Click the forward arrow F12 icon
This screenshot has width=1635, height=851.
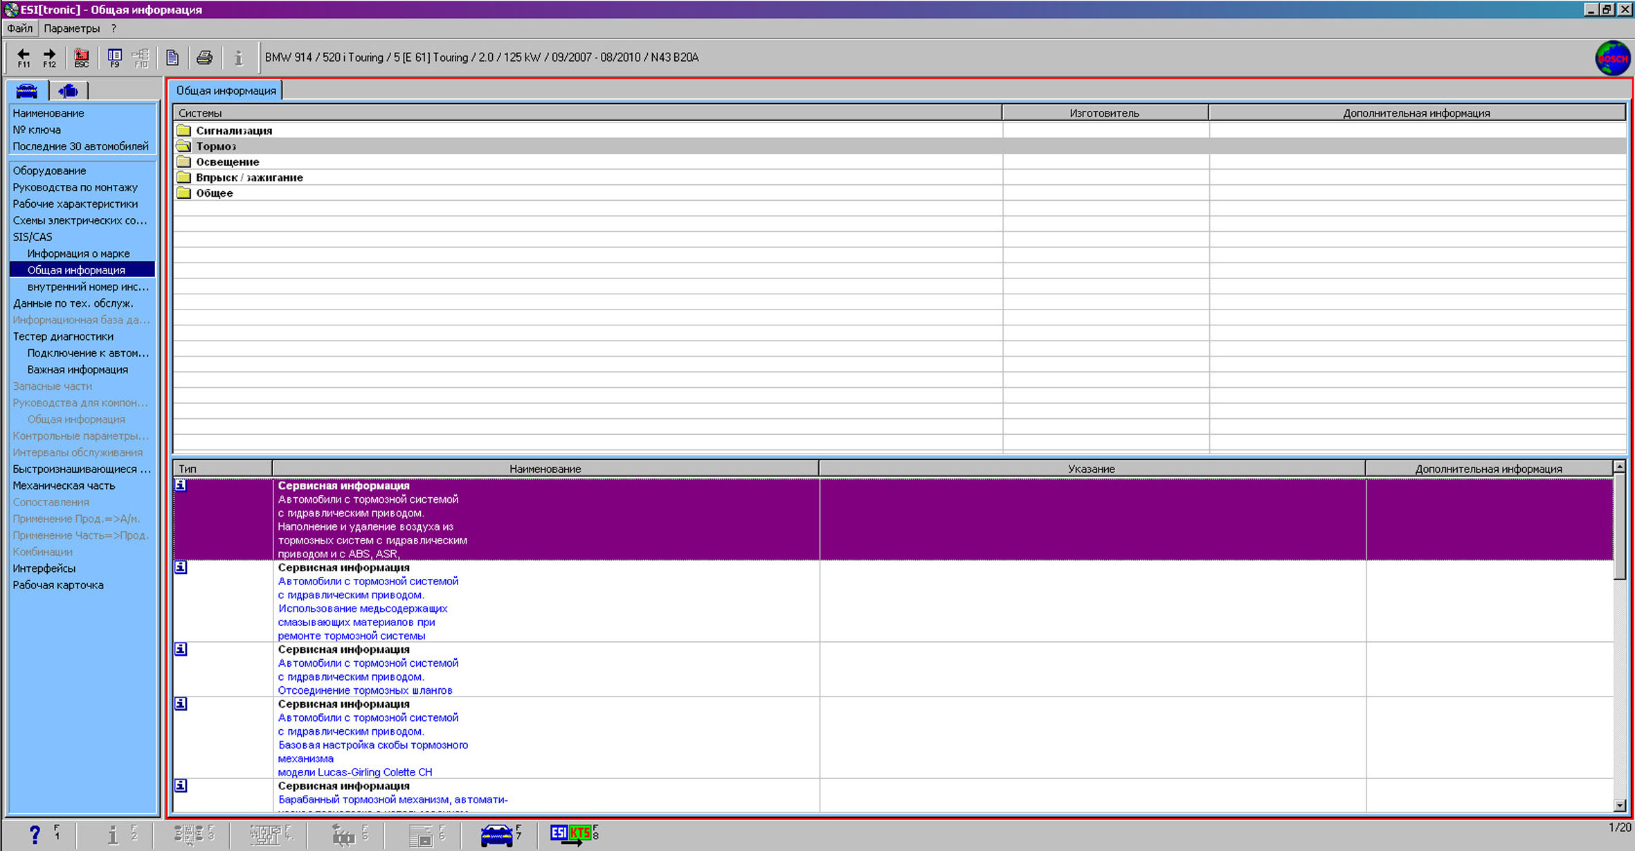(49, 57)
